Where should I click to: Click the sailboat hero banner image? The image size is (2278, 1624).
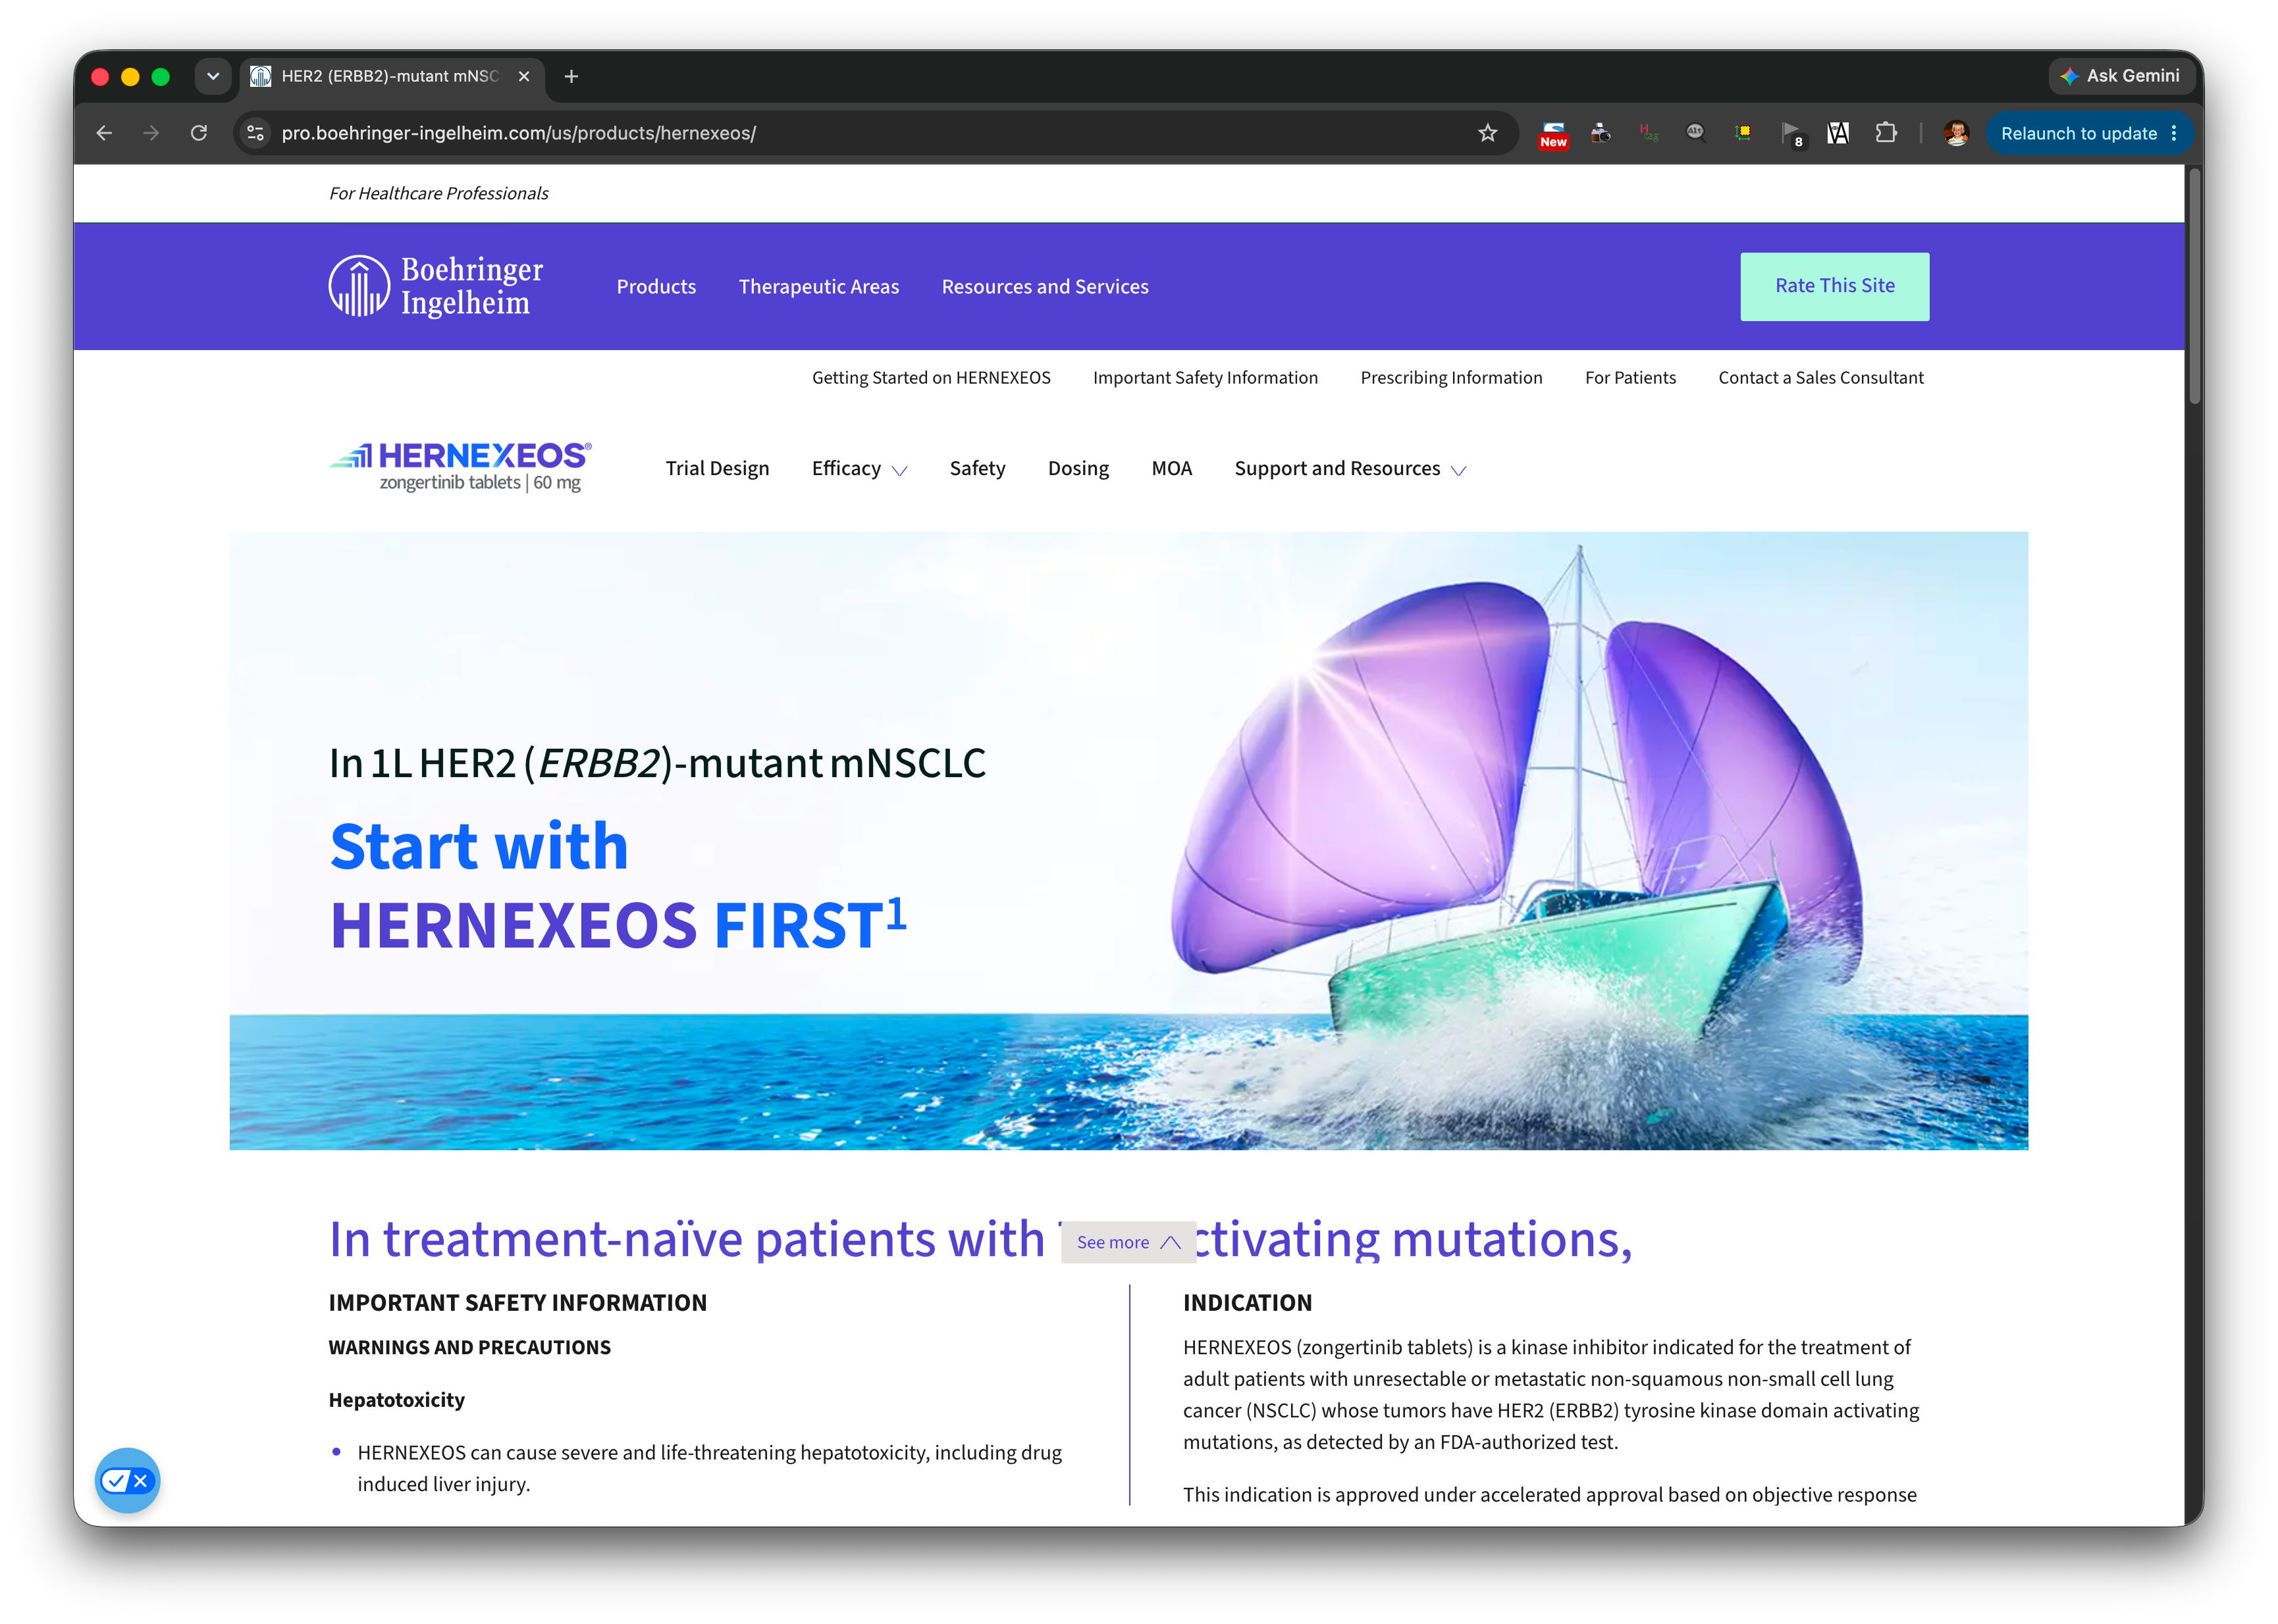1128,840
